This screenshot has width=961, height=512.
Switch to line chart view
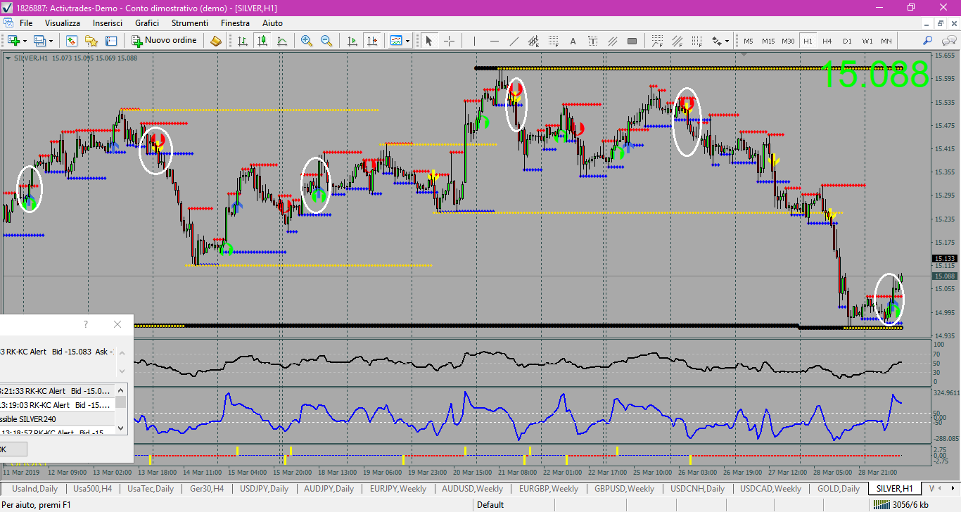[282, 41]
